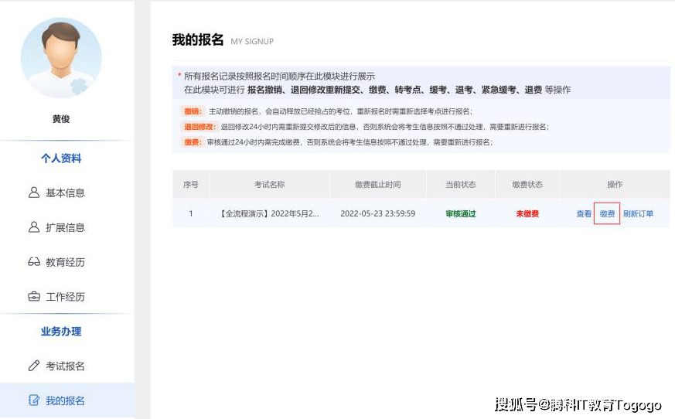Click username 黄俊 under avatar

pos(61,119)
